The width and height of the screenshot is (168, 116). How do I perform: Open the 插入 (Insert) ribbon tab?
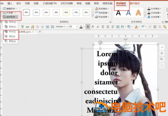click(x=10, y=3)
